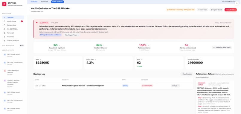Click the 24600000 active customers value

pyautogui.click(x=195, y=63)
